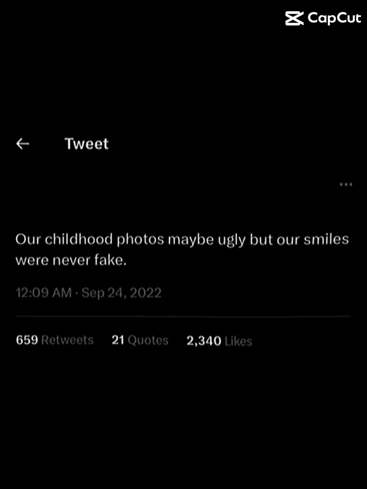
Task: Click the CapCut brand text
Action: click(x=335, y=18)
